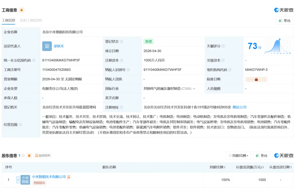Sort shareholders by 认缴出资日期 column arrows
Screen dimensions: 296x188
(291, 167)
